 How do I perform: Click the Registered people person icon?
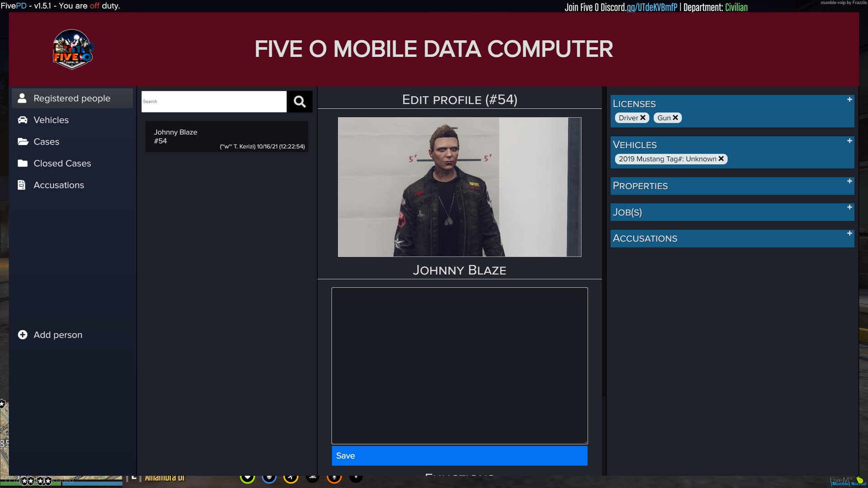[22, 98]
